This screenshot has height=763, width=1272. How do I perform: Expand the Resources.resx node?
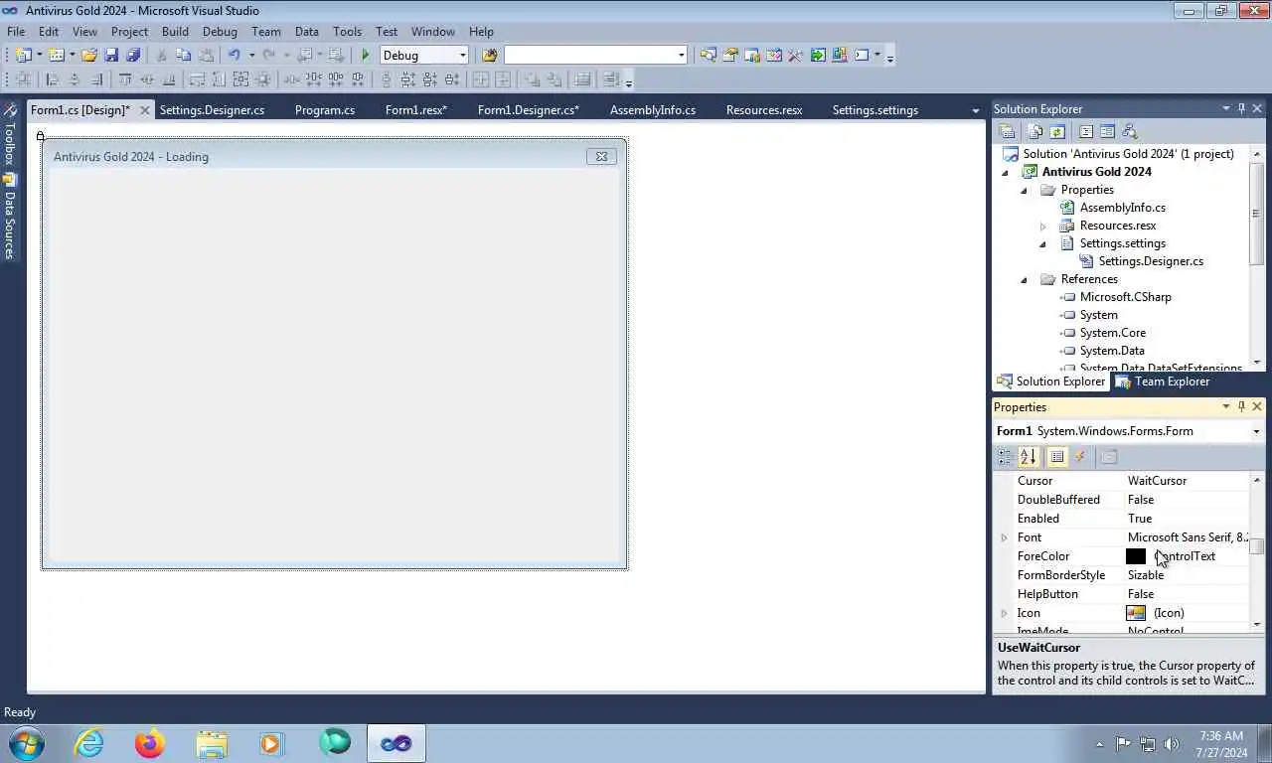(1042, 226)
